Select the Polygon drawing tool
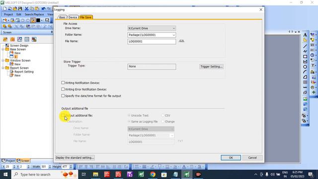This screenshot has width=318, height=179. (305, 62)
